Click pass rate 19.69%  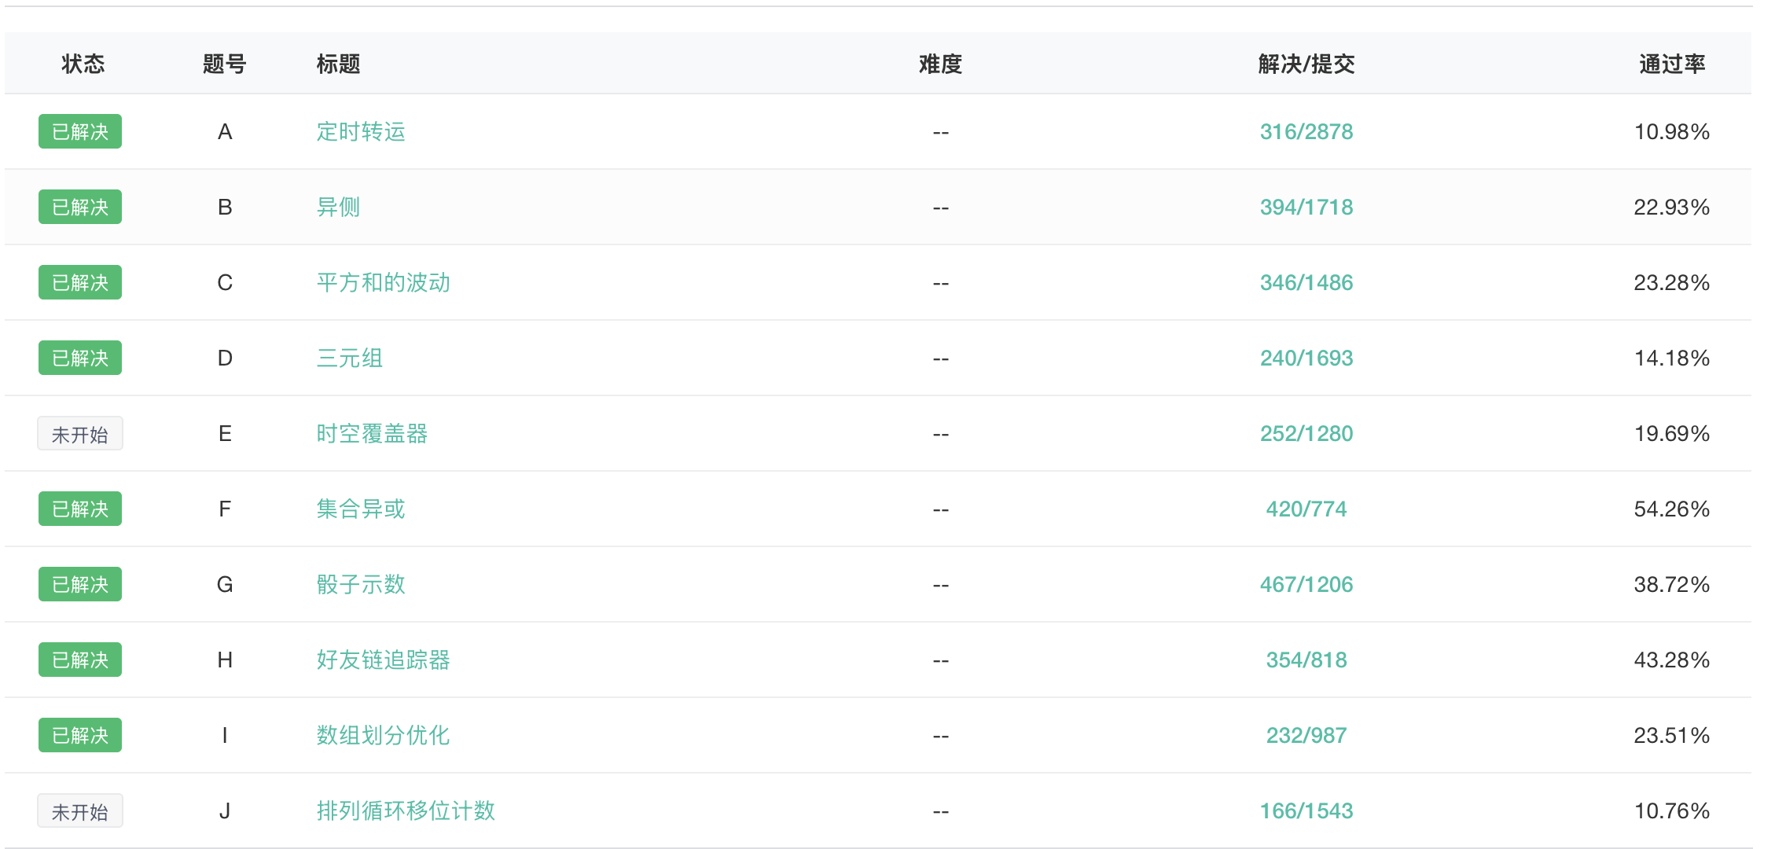1672,433
